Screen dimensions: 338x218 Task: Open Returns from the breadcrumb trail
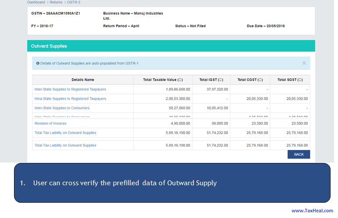click(x=56, y=2)
